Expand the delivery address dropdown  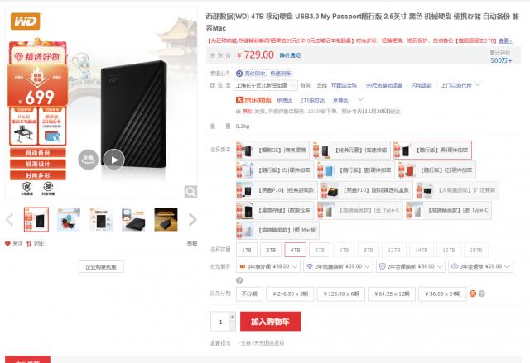coord(266,85)
